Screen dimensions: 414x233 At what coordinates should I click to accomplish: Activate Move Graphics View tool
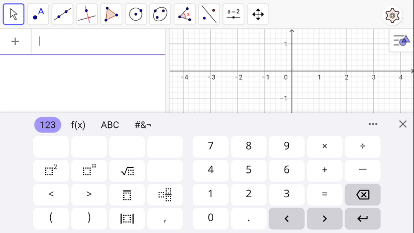(258, 14)
